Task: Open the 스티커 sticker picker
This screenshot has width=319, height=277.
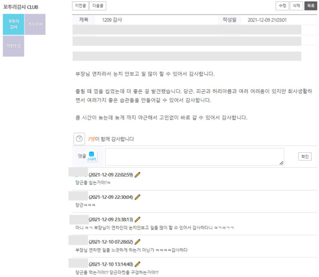Action: click(91, 156)
